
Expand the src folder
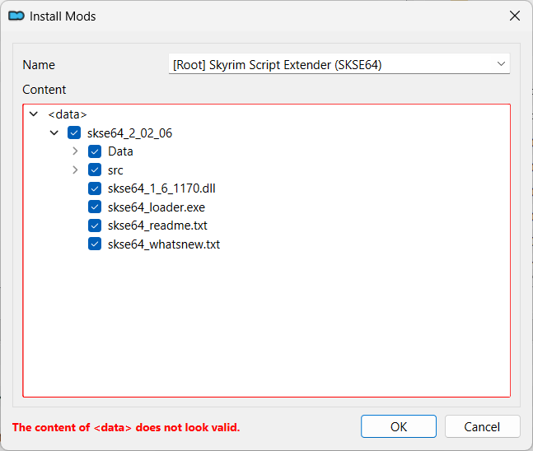pyautogui.click(x=75, y=170)
